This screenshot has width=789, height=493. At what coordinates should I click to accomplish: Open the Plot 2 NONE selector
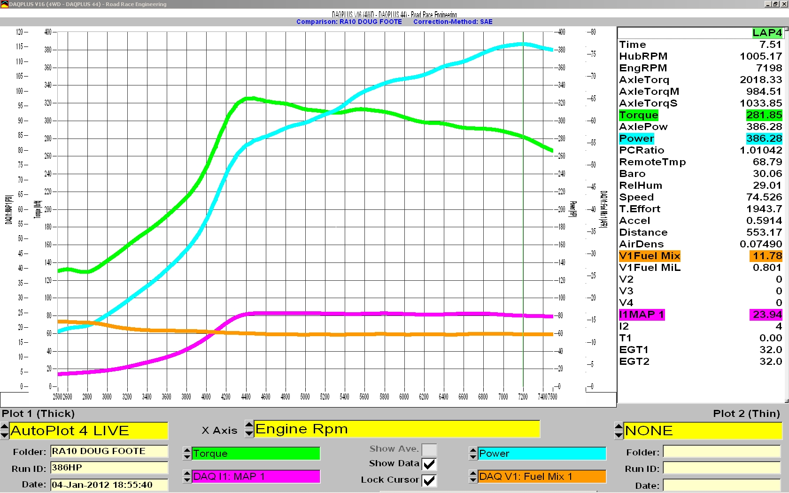click(x=702, y=431)
